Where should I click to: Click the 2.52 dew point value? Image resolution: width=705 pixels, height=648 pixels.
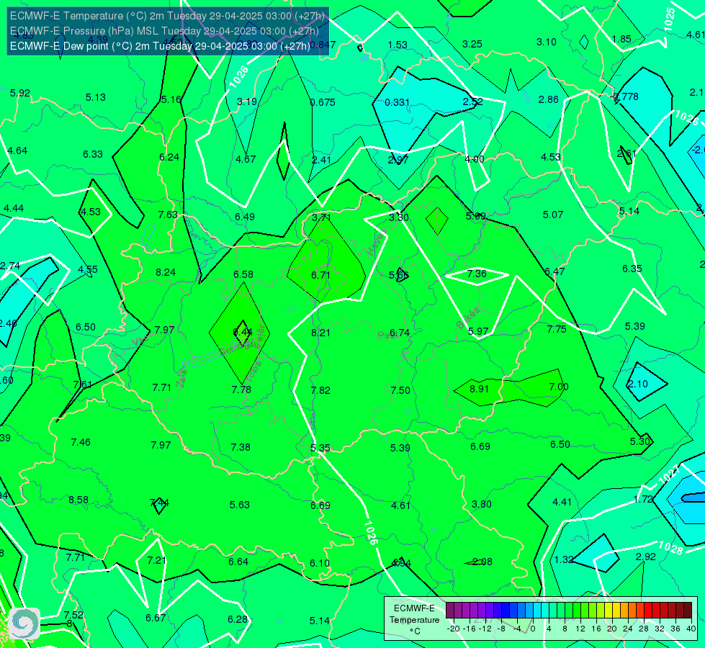coord(472,102)
